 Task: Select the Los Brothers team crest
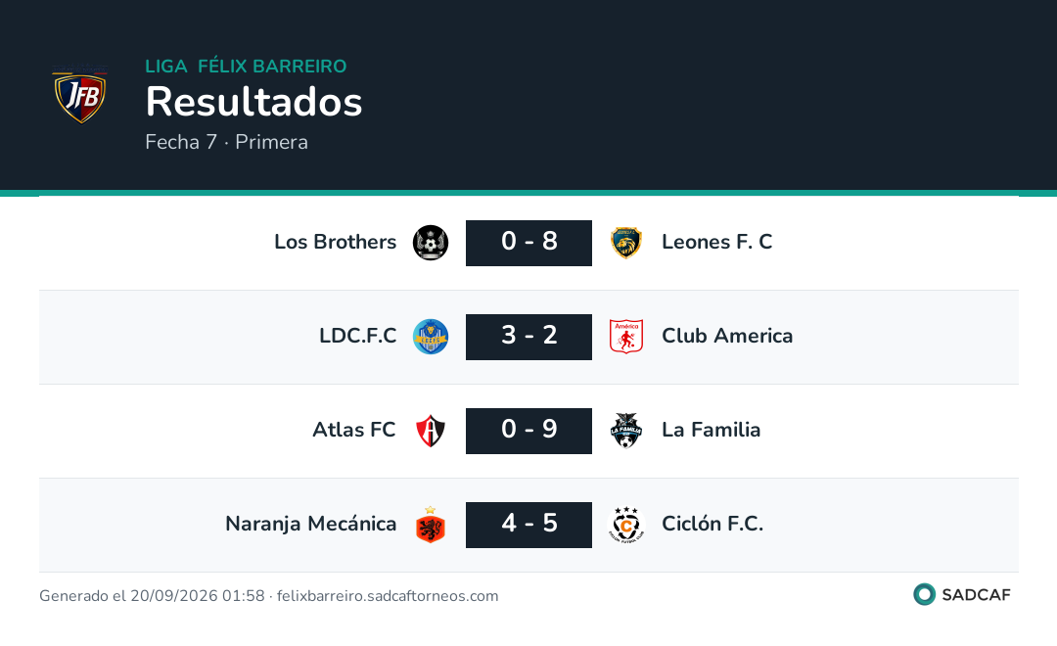pos(431,243)
